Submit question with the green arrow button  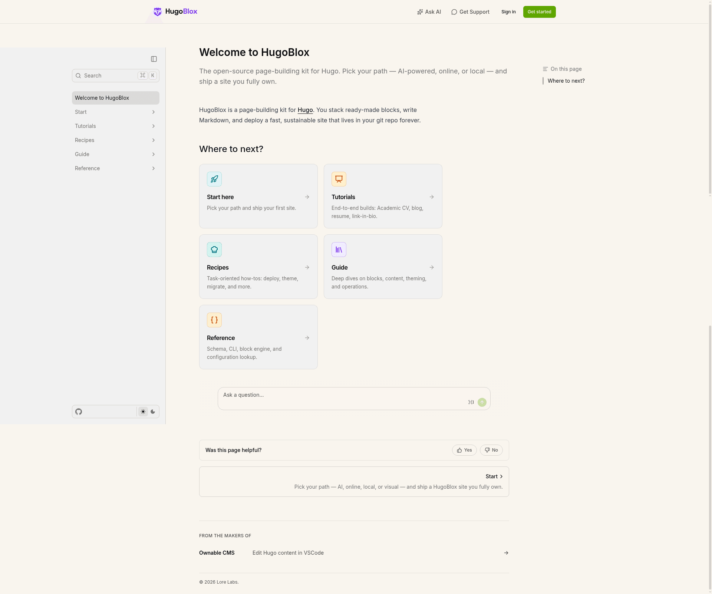(x=482, y=402)
